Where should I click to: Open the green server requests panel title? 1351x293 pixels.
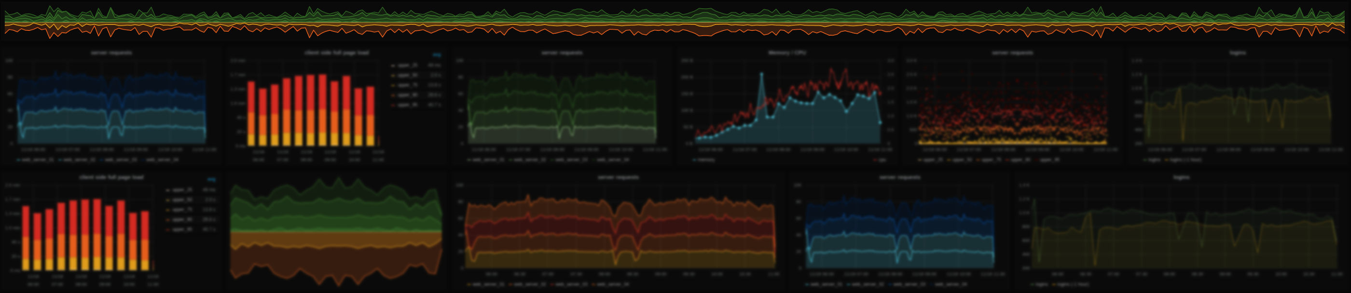(562, 53)
